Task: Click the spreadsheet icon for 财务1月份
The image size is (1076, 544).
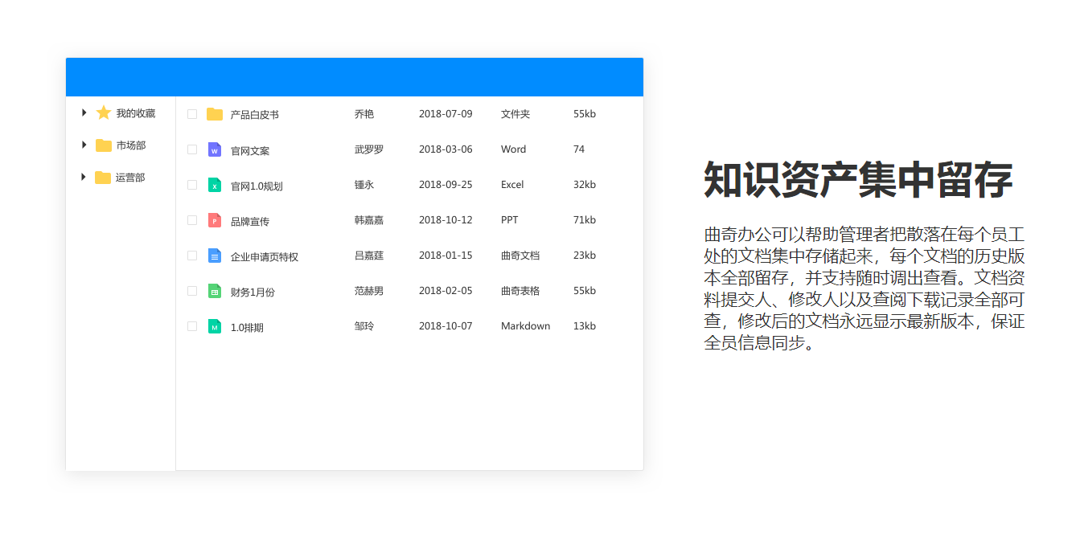Action: click(215, 291)
